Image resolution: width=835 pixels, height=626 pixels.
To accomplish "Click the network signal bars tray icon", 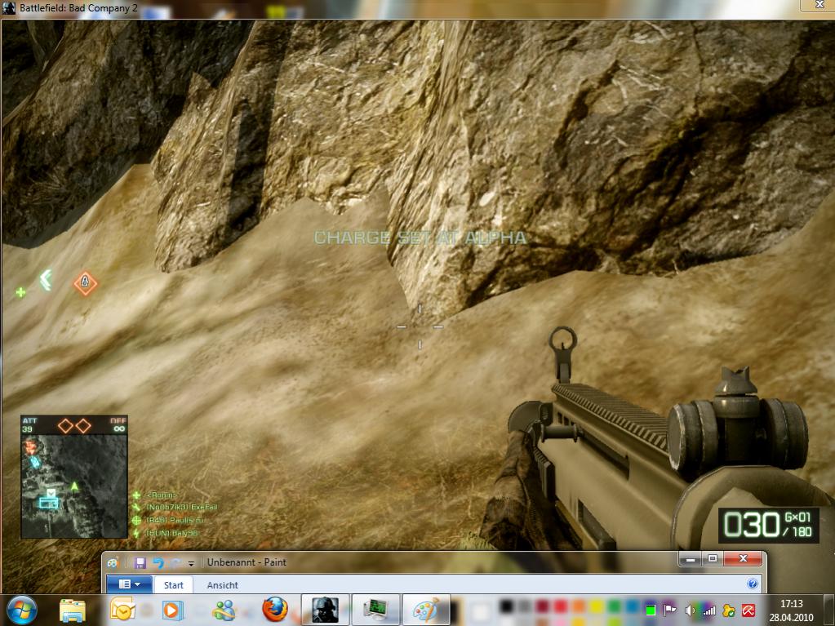I will coord(708,610).
